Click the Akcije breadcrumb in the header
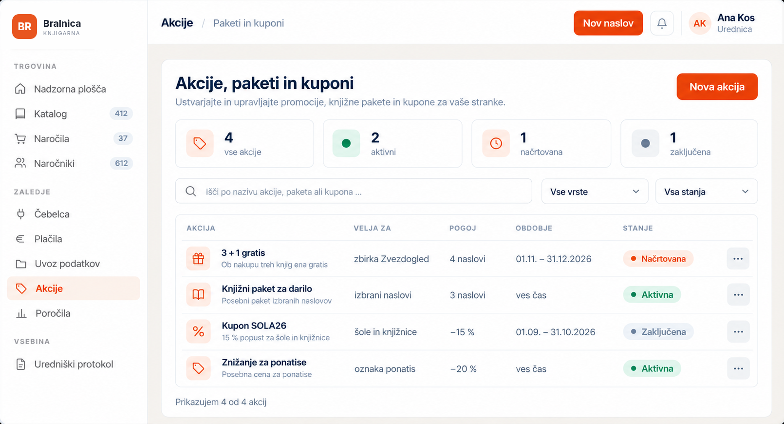Viewport: 784px width, 424px height. [177, 23]
